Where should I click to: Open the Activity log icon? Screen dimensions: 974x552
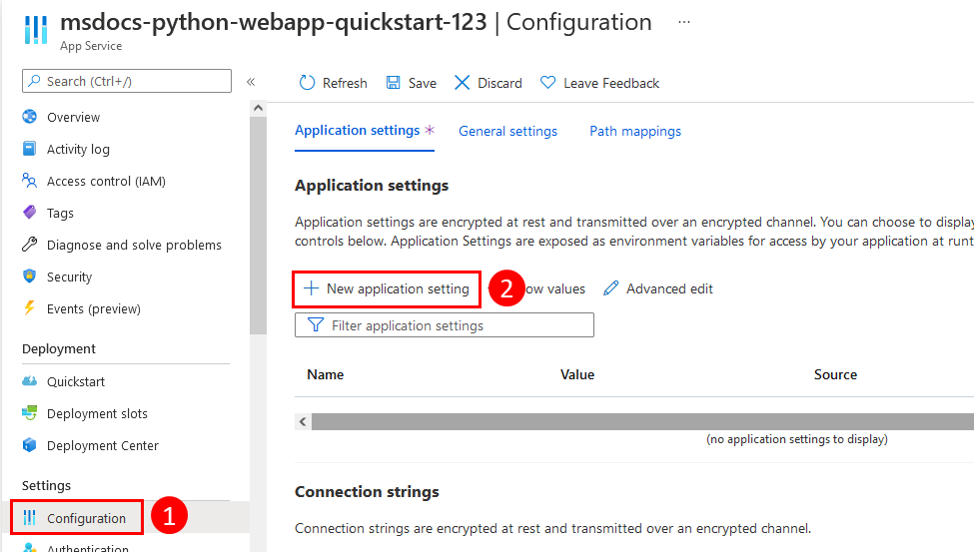29,149
